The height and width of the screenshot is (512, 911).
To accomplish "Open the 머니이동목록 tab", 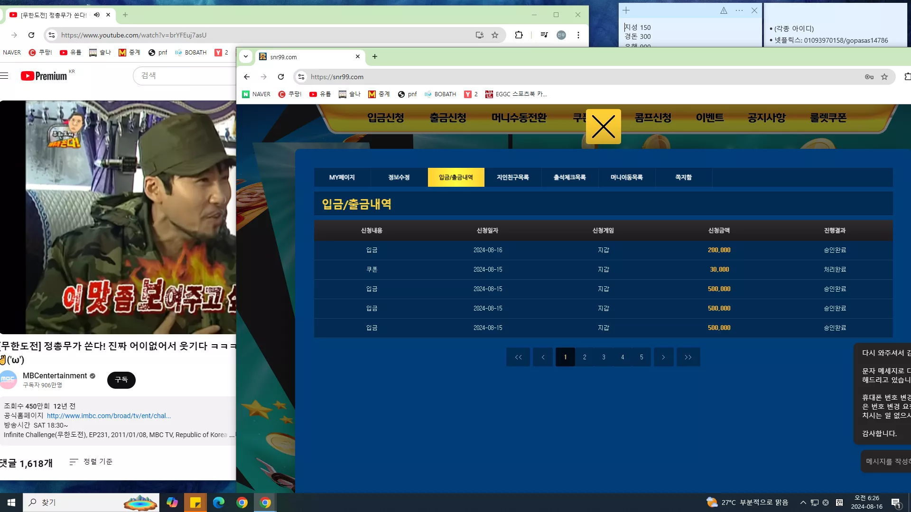I will 627,177.
